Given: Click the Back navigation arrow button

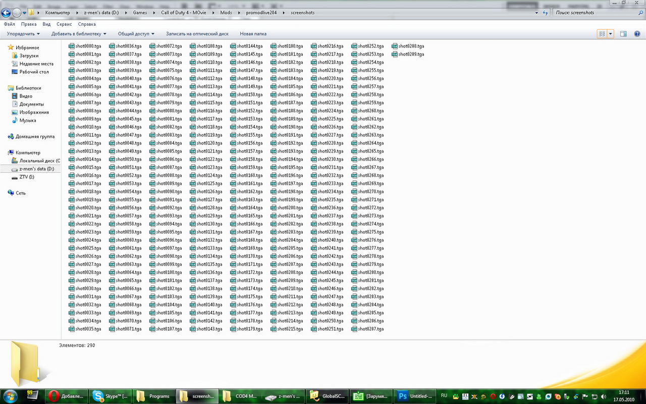Looking at the screenshot, I should coord(6,13).
